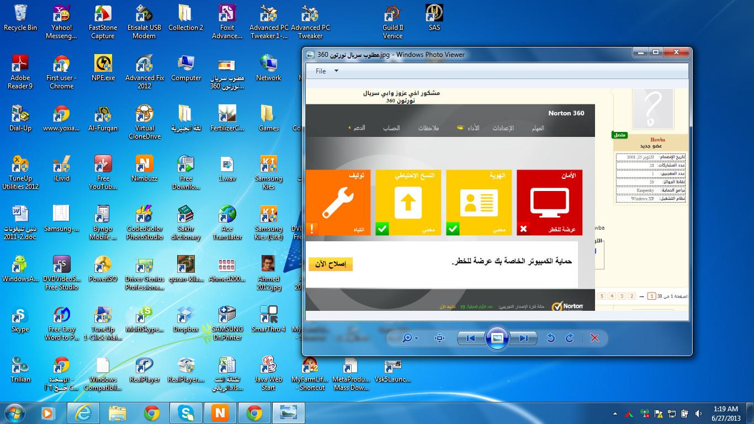754x424 pixels.
Task: Start slide show in Photo Viewer
Action: point(497,338)
